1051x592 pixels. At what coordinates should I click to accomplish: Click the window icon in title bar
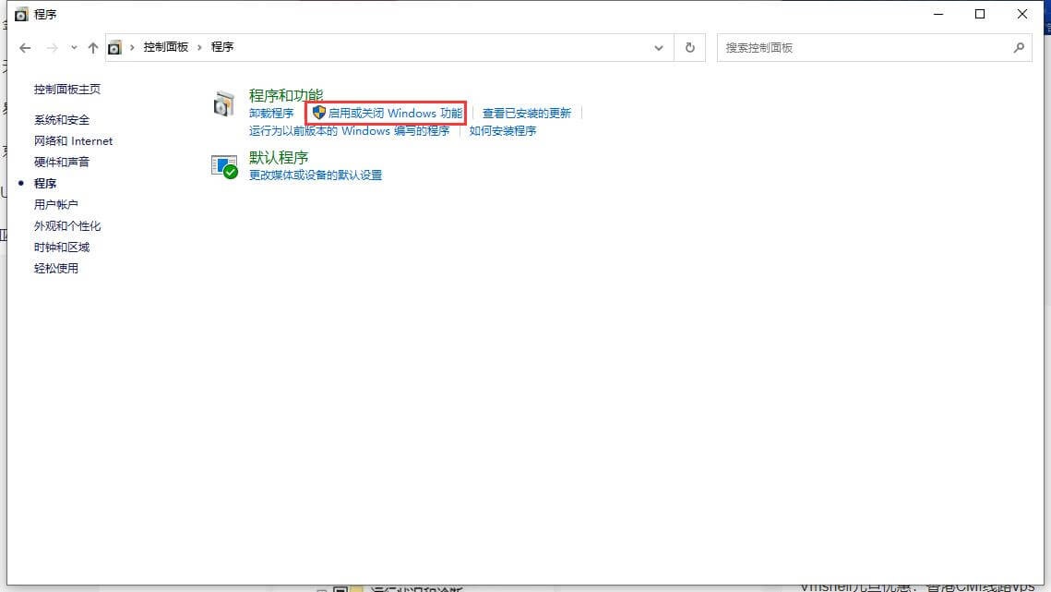(21, 14)
